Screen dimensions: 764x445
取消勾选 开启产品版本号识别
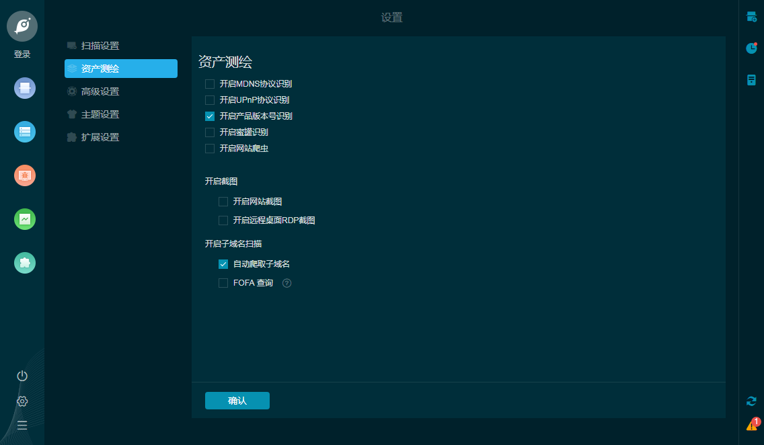pos(209,116)
